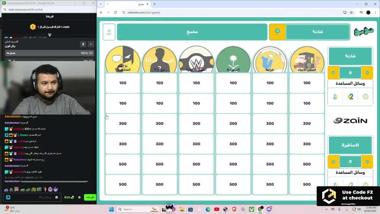Activate the x2 double-points helper for شات1

tap(350, 97)
